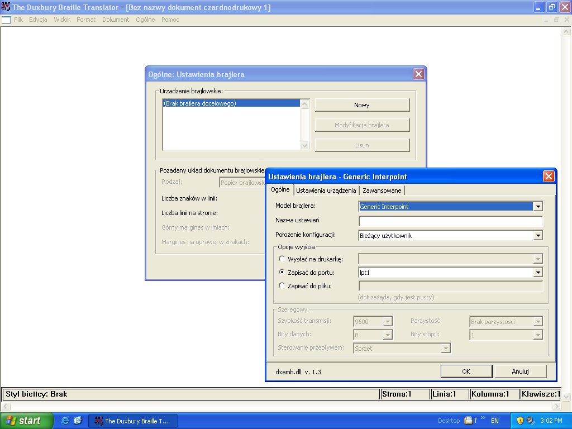Viewport: 572px width, 429px height.
Task: Open the Edycja menu
Action: 38,20
